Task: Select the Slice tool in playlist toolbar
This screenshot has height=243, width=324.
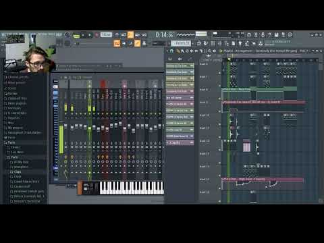Action: [200, 51]
